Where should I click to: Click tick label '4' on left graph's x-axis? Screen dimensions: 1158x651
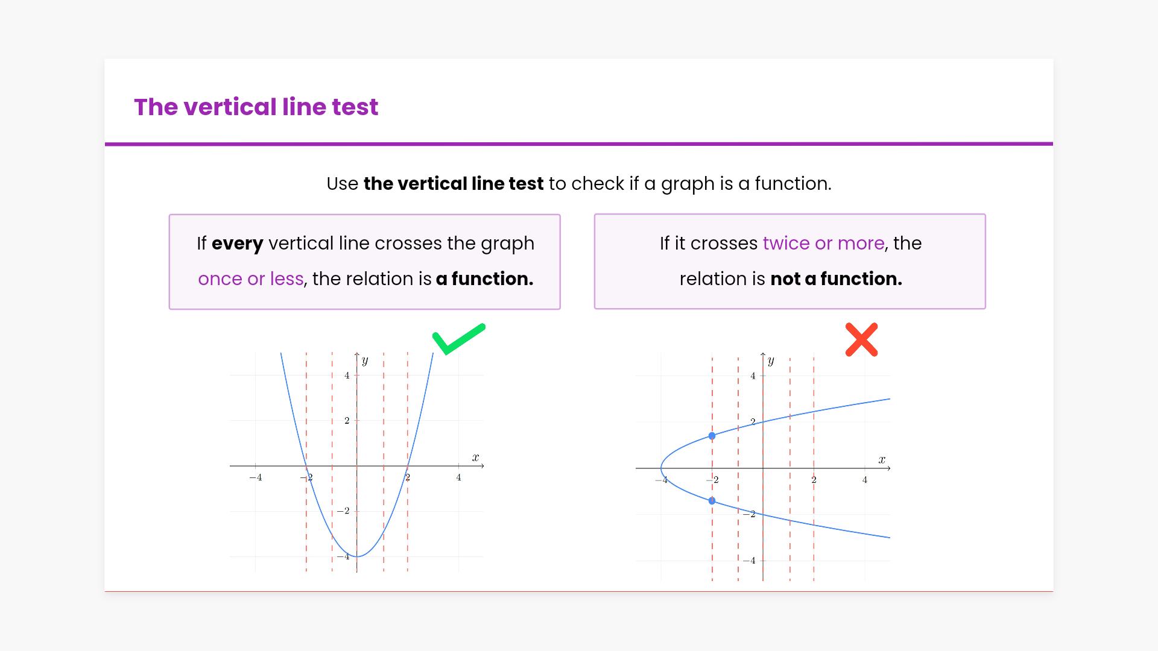pos(458,477)
